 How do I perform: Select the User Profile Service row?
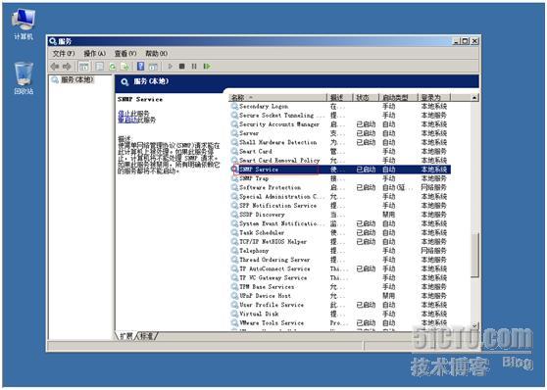coord(340,305)
